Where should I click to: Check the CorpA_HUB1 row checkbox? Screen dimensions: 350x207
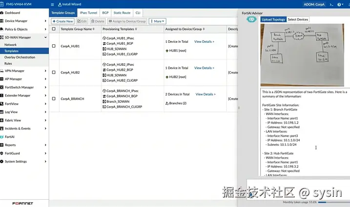tap(54, 46)
